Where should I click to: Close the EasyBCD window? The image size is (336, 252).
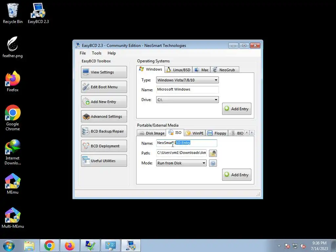[x=255, y=45]
